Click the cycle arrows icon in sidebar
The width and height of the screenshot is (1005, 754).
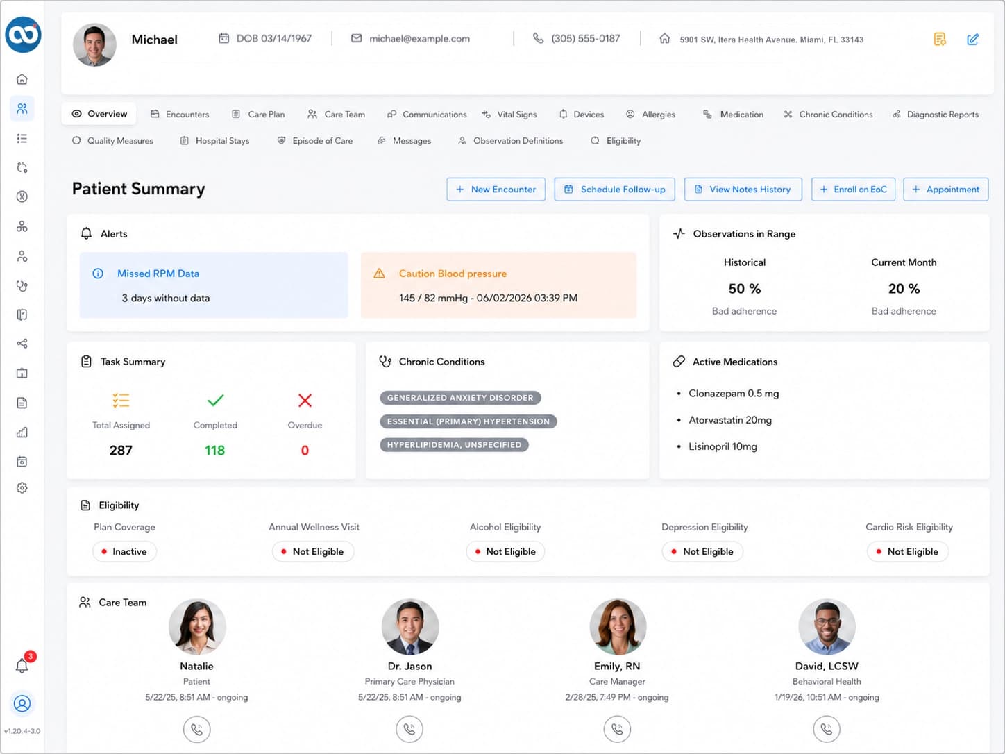point(22,167)
